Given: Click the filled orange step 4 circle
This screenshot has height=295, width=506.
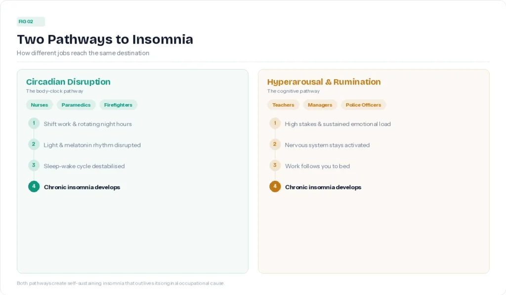Looking at the screenshot, I should pos(275,187).
